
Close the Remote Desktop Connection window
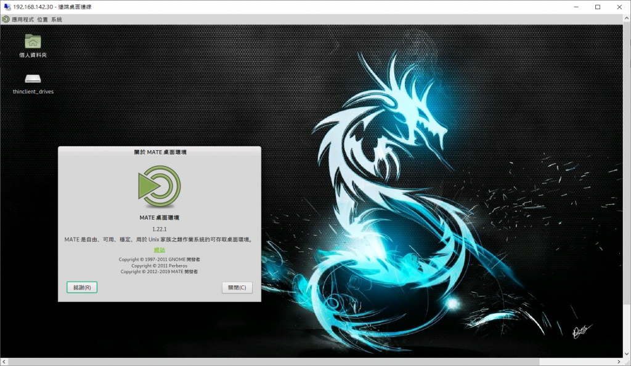pyautogui.click(x=619, y=7)
